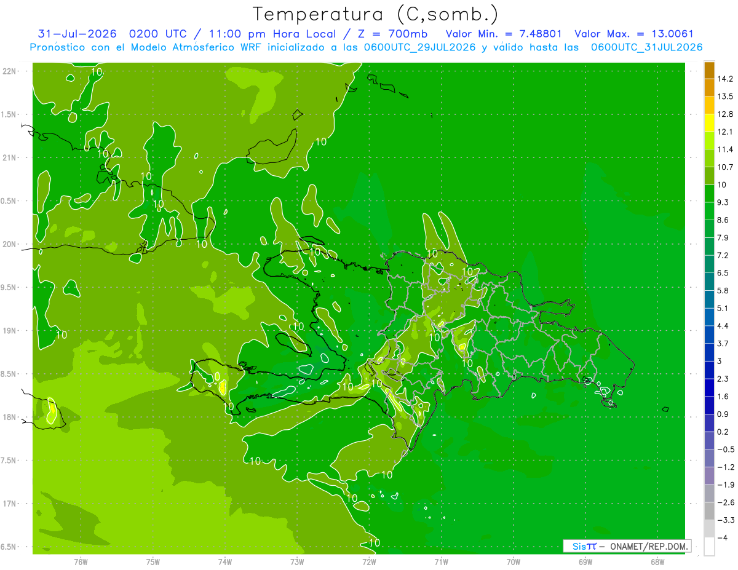The image size is (738, 570).
Task: Click the colorbar label "0.2"
Action: click(x=723, y=432)
